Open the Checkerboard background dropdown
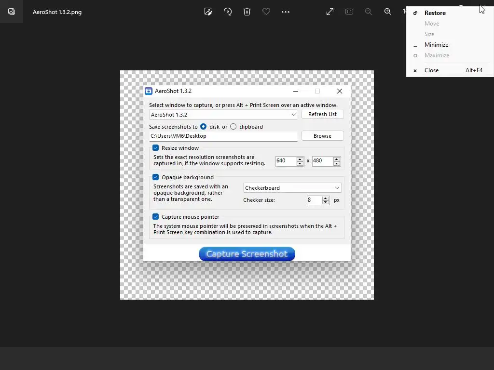The image size is (494, 370). [x=292, y=188]
